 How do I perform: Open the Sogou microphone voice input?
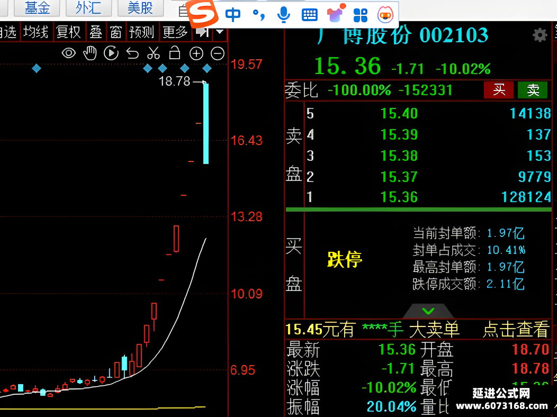tap(283, 15)
